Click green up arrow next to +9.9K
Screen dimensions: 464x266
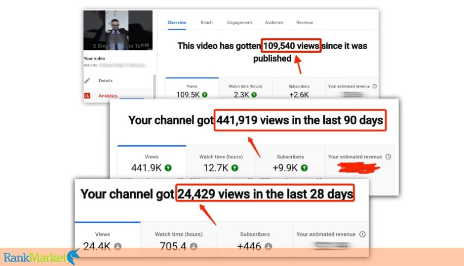pos(304,168)
